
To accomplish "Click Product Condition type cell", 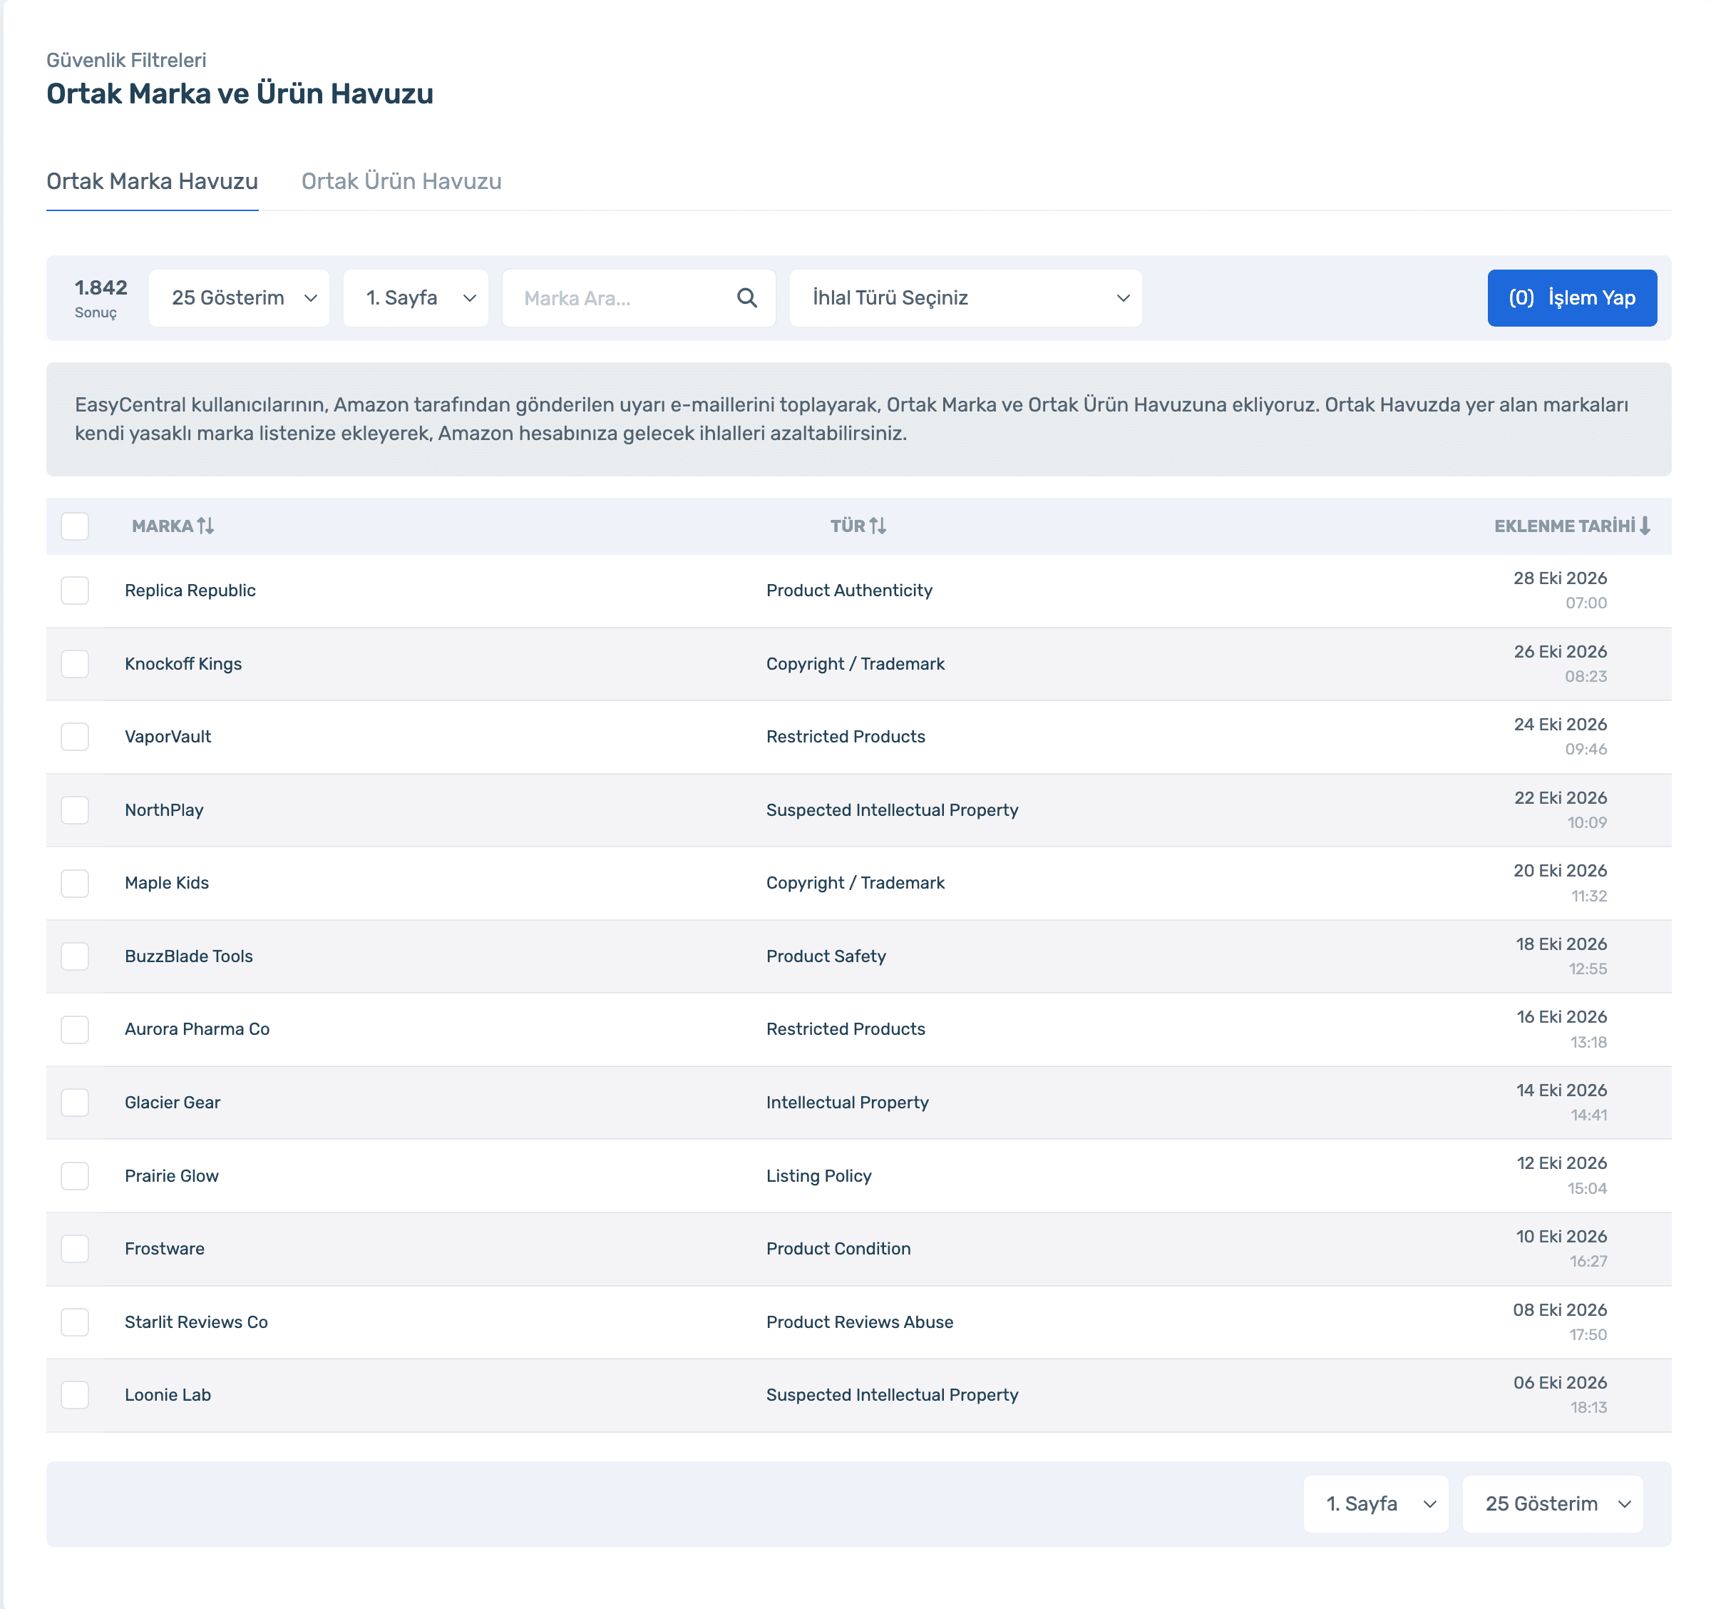I will (838, 1249).
